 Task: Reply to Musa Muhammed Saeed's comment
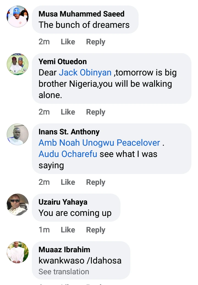pyautogui.click(x=96, y=42)
